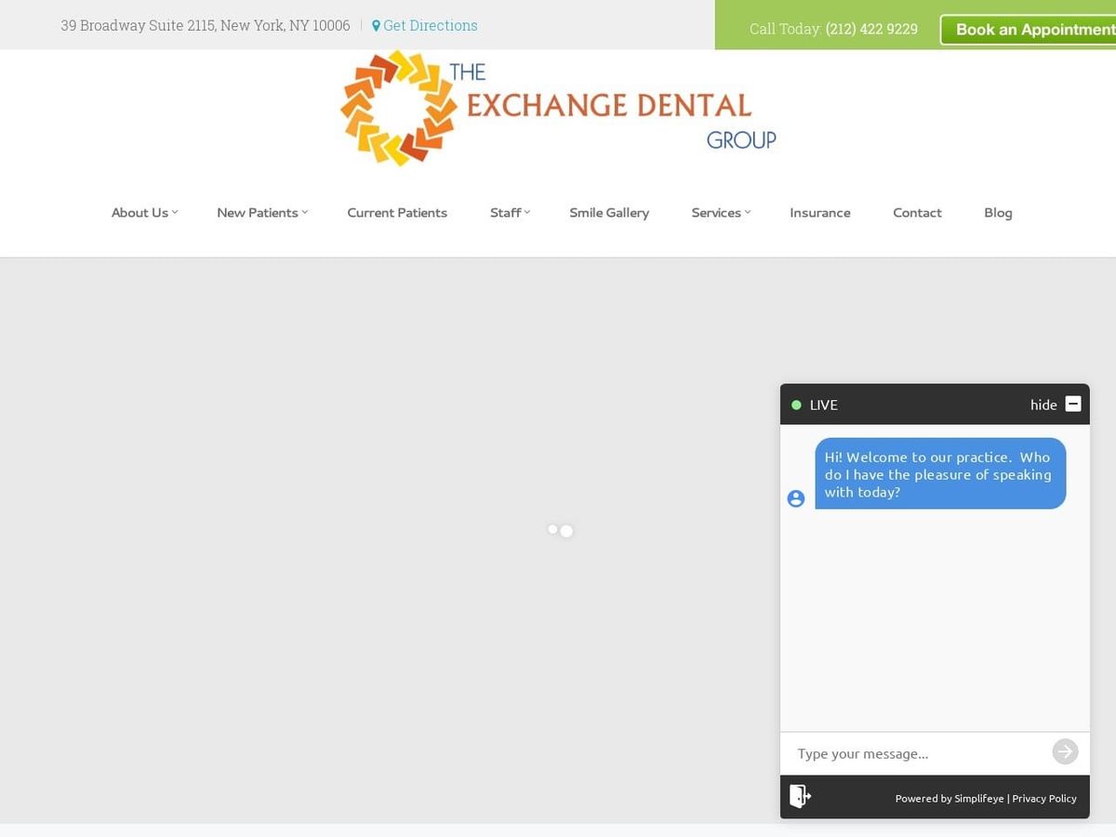1116x837 pixels.
Task: Open the chat Privacy Policy link
Action: (1044, 798)
